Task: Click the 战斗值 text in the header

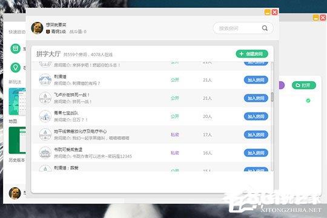Action: [78, 31]
